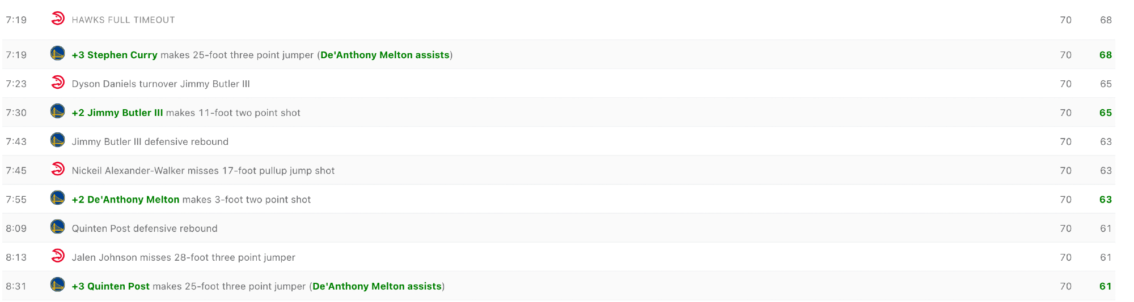
Task: Click the Hawks logo on Jalen Johnson's missed three
Action: click(58, 256)
